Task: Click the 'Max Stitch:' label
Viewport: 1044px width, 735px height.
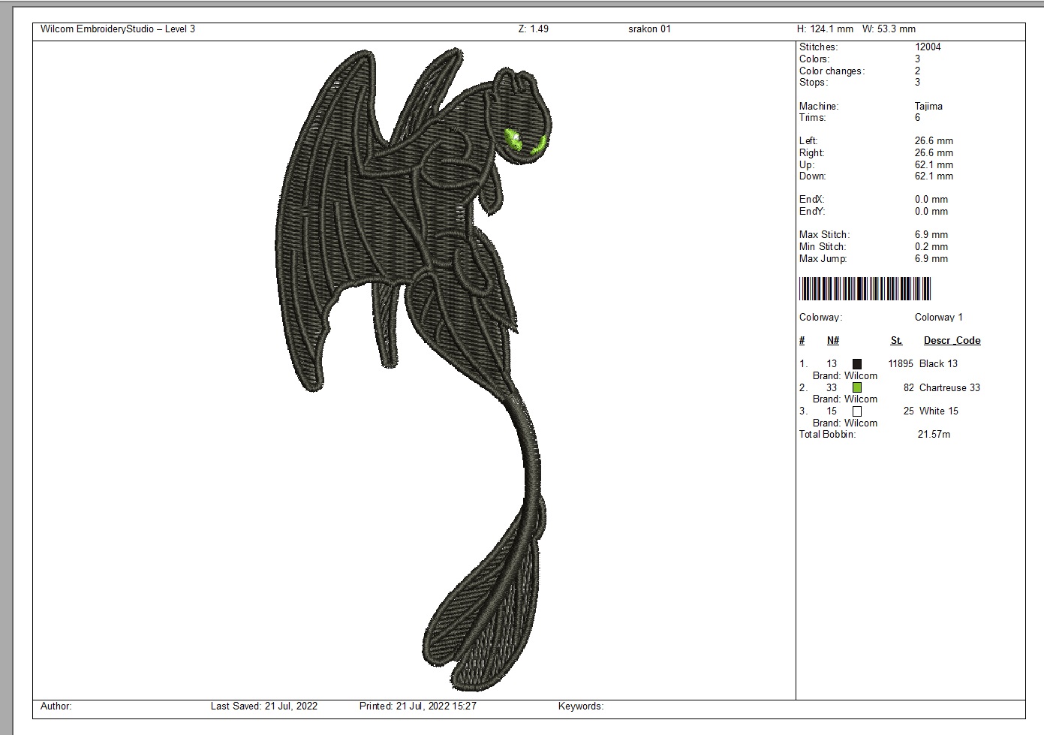Action: coord(824,234)
